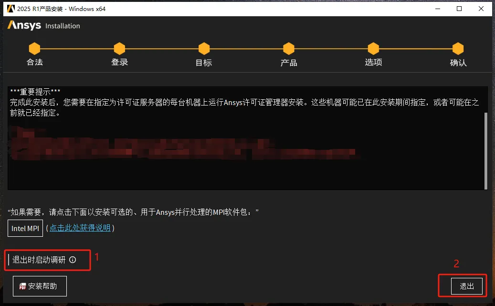Click the ***重要提示*** heading text
This screenshot has height=306, width=495.
(x=35, y=92)
